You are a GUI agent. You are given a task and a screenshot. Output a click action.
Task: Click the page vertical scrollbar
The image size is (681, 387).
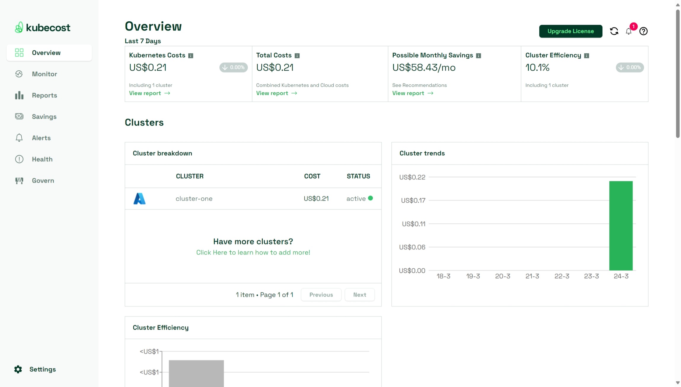pos(677,74)
